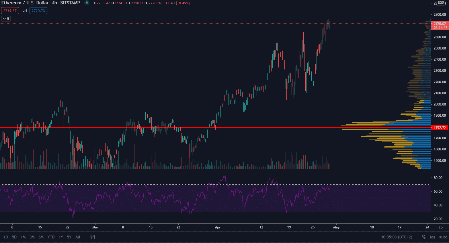Switch to the 6M time range

tap(41, 237)
